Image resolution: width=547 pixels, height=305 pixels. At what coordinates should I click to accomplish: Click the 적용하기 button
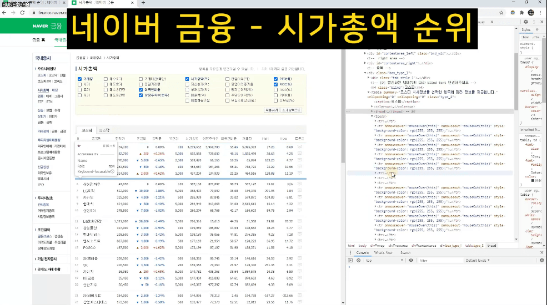click(x=272, y=110)
